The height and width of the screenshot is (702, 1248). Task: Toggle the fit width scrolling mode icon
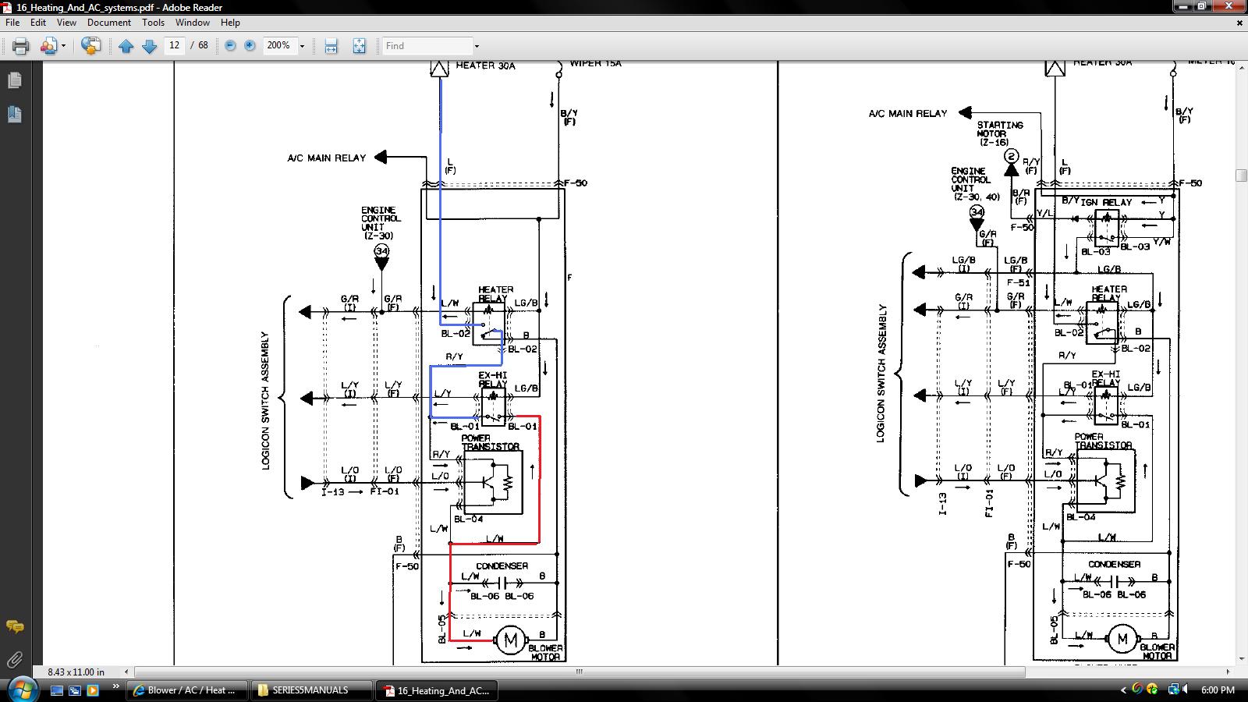(x=331, y=46)
